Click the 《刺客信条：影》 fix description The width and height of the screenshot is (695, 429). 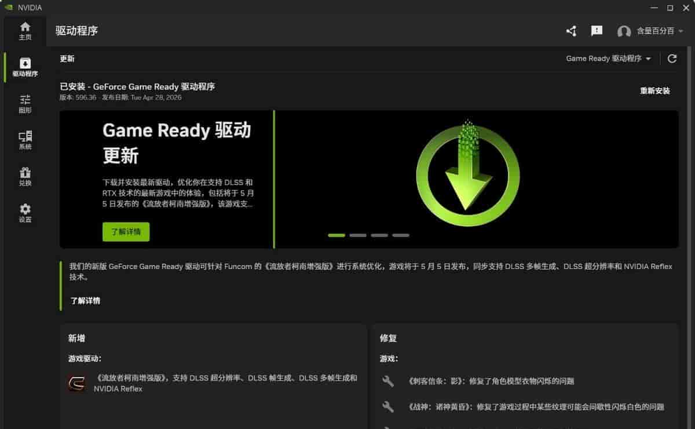click(491, 381)
